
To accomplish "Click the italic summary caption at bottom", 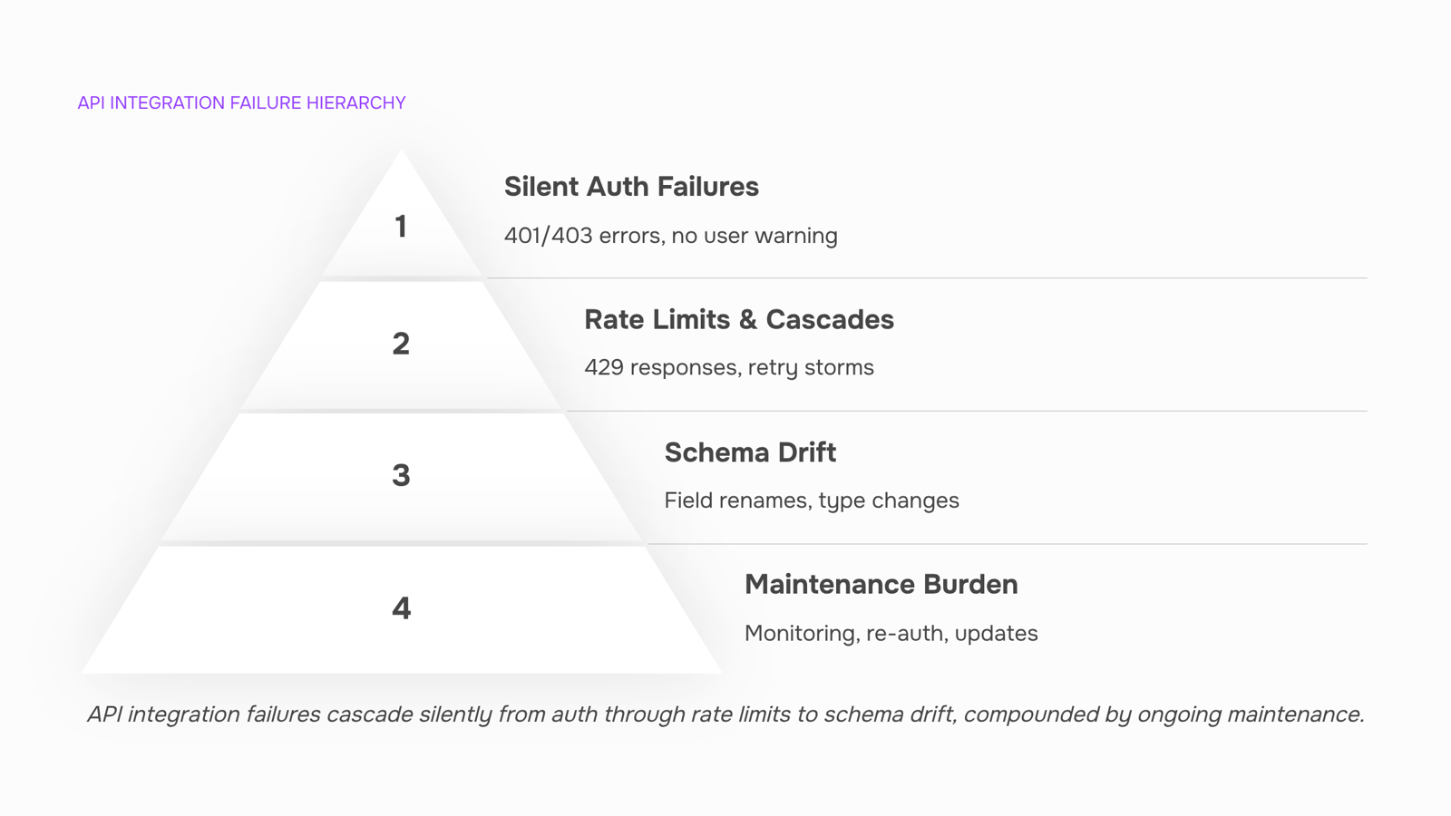I will 725,714.
